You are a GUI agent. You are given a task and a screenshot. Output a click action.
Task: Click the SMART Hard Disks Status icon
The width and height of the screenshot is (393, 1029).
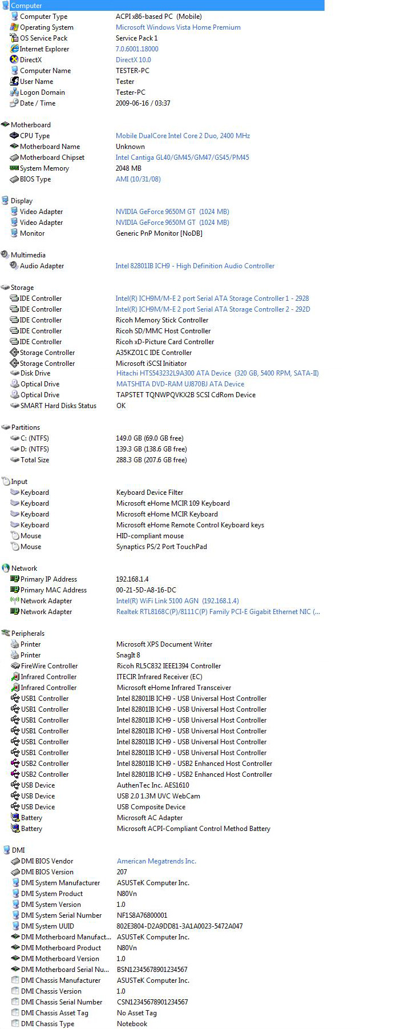(x=15, y=406)
